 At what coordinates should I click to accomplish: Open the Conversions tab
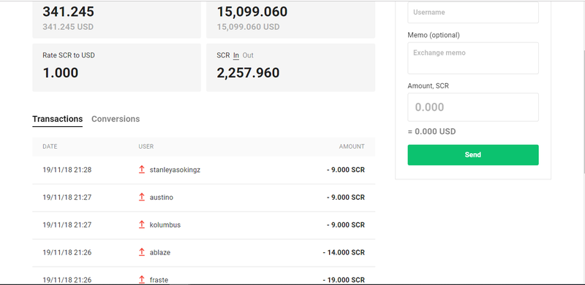tap(116, 119)
